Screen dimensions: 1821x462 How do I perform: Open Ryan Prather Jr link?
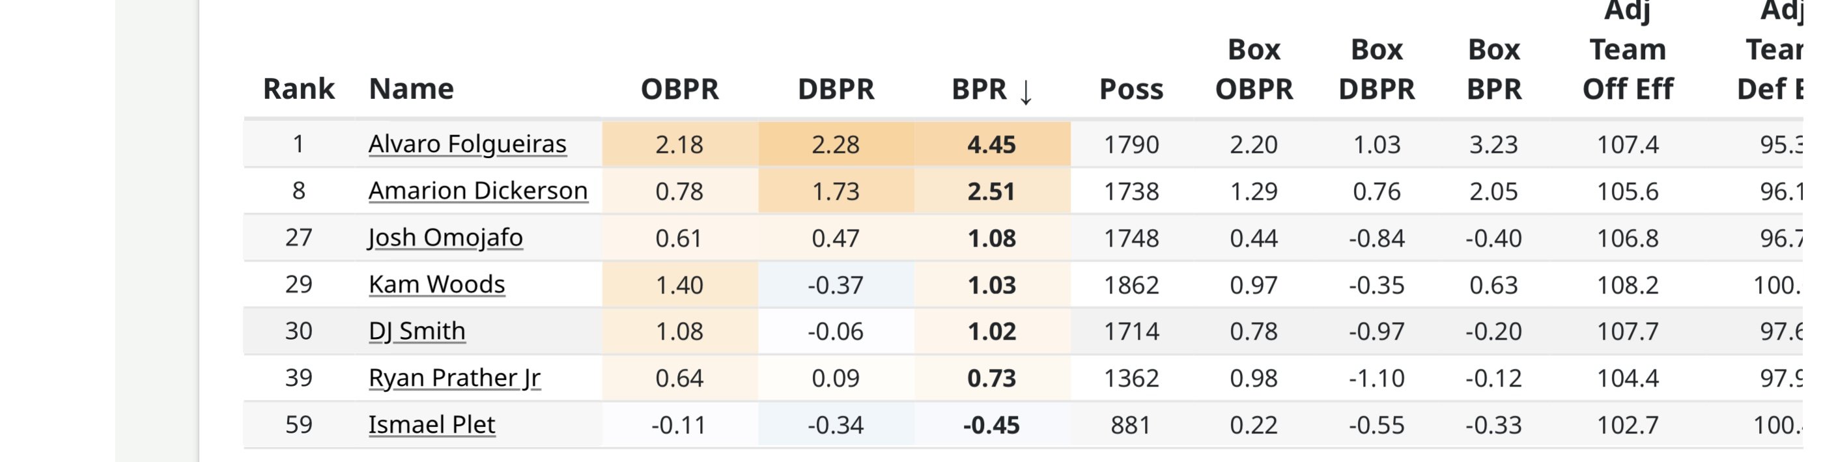(x=455, y=378)
